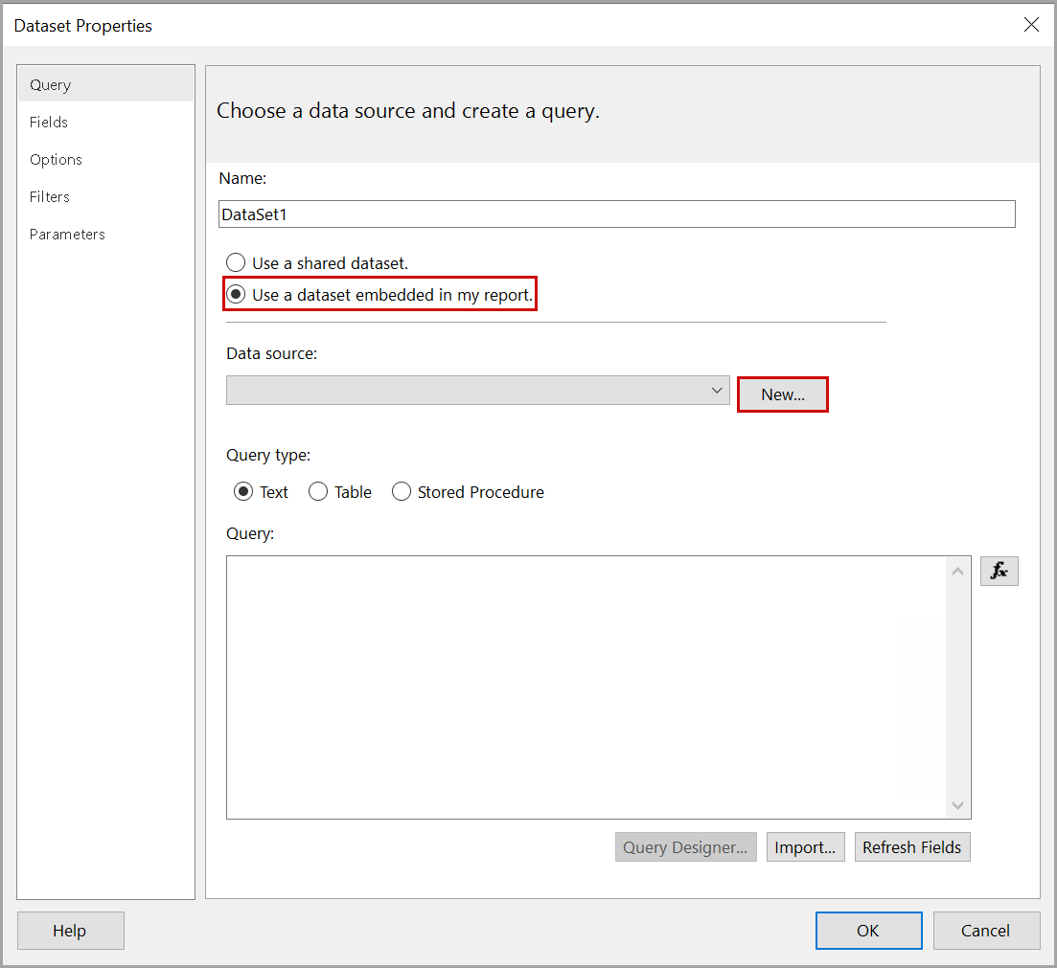The image size is (1057, 968).
Task: Go to the Options page
Action: point(56,160)
